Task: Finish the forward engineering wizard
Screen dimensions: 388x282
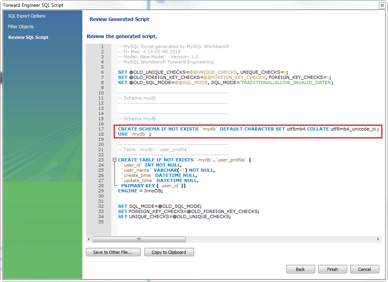Action: pos(333,269)
